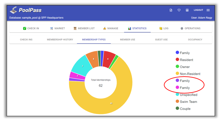Screen dimensions: 221x121
Task: Click the Logout button
Action: [x=198, y=10]
